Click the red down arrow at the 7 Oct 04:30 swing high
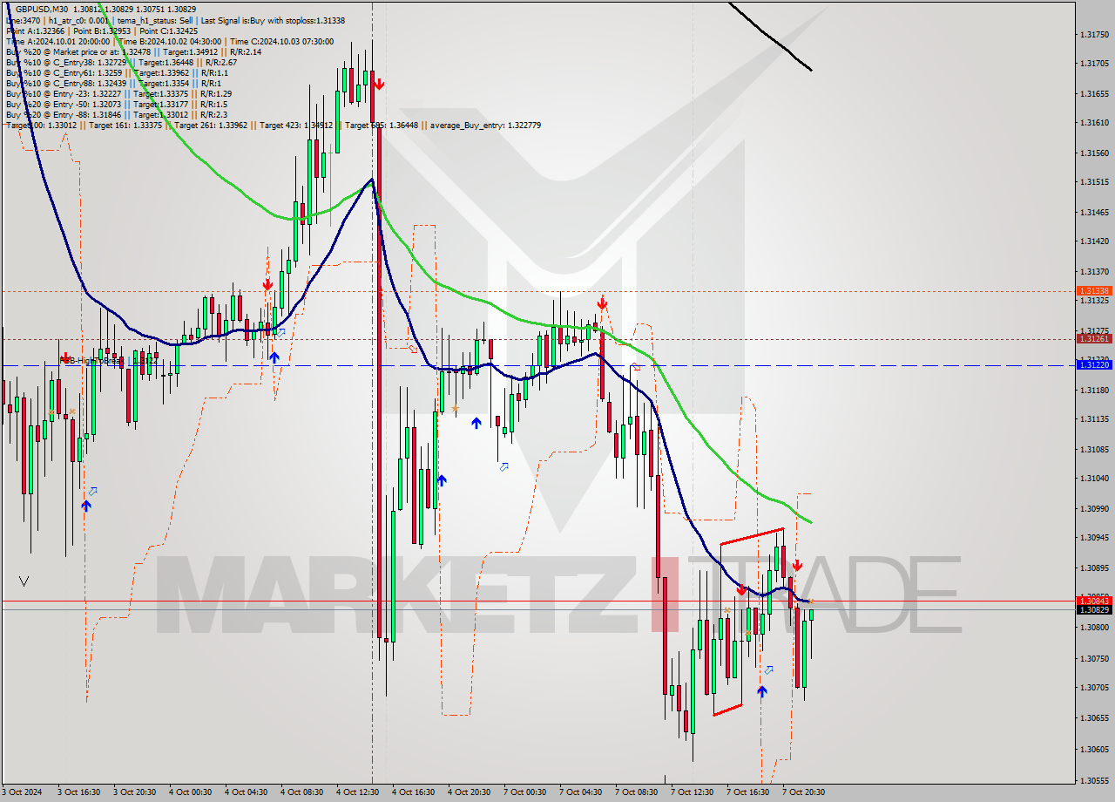Viewport: 1115px width, 802px height. (x=602, y=302)
